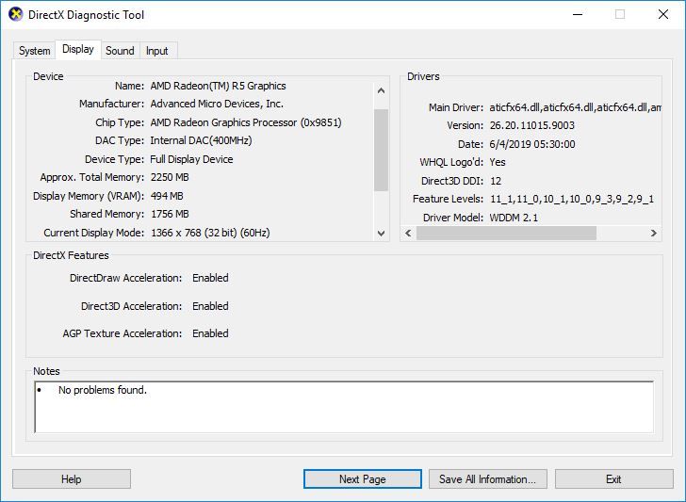Click chip type 'AMD Radeon Graphics Processor (0x9851)'
Screen dimensions: 686x502
coord(246,122)
